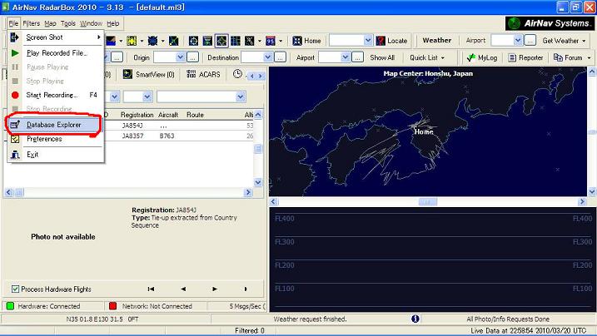Image resolution: width=597 pixels, height=336 pixels.
Task: Toggle the highlighted green star map icon
Action: pyautogui.click(x=221, y=41)
